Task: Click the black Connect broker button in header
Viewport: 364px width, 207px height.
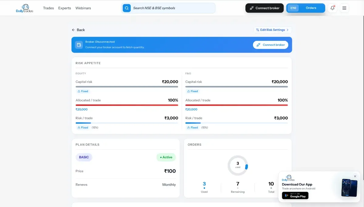Action: pos(265,8)
